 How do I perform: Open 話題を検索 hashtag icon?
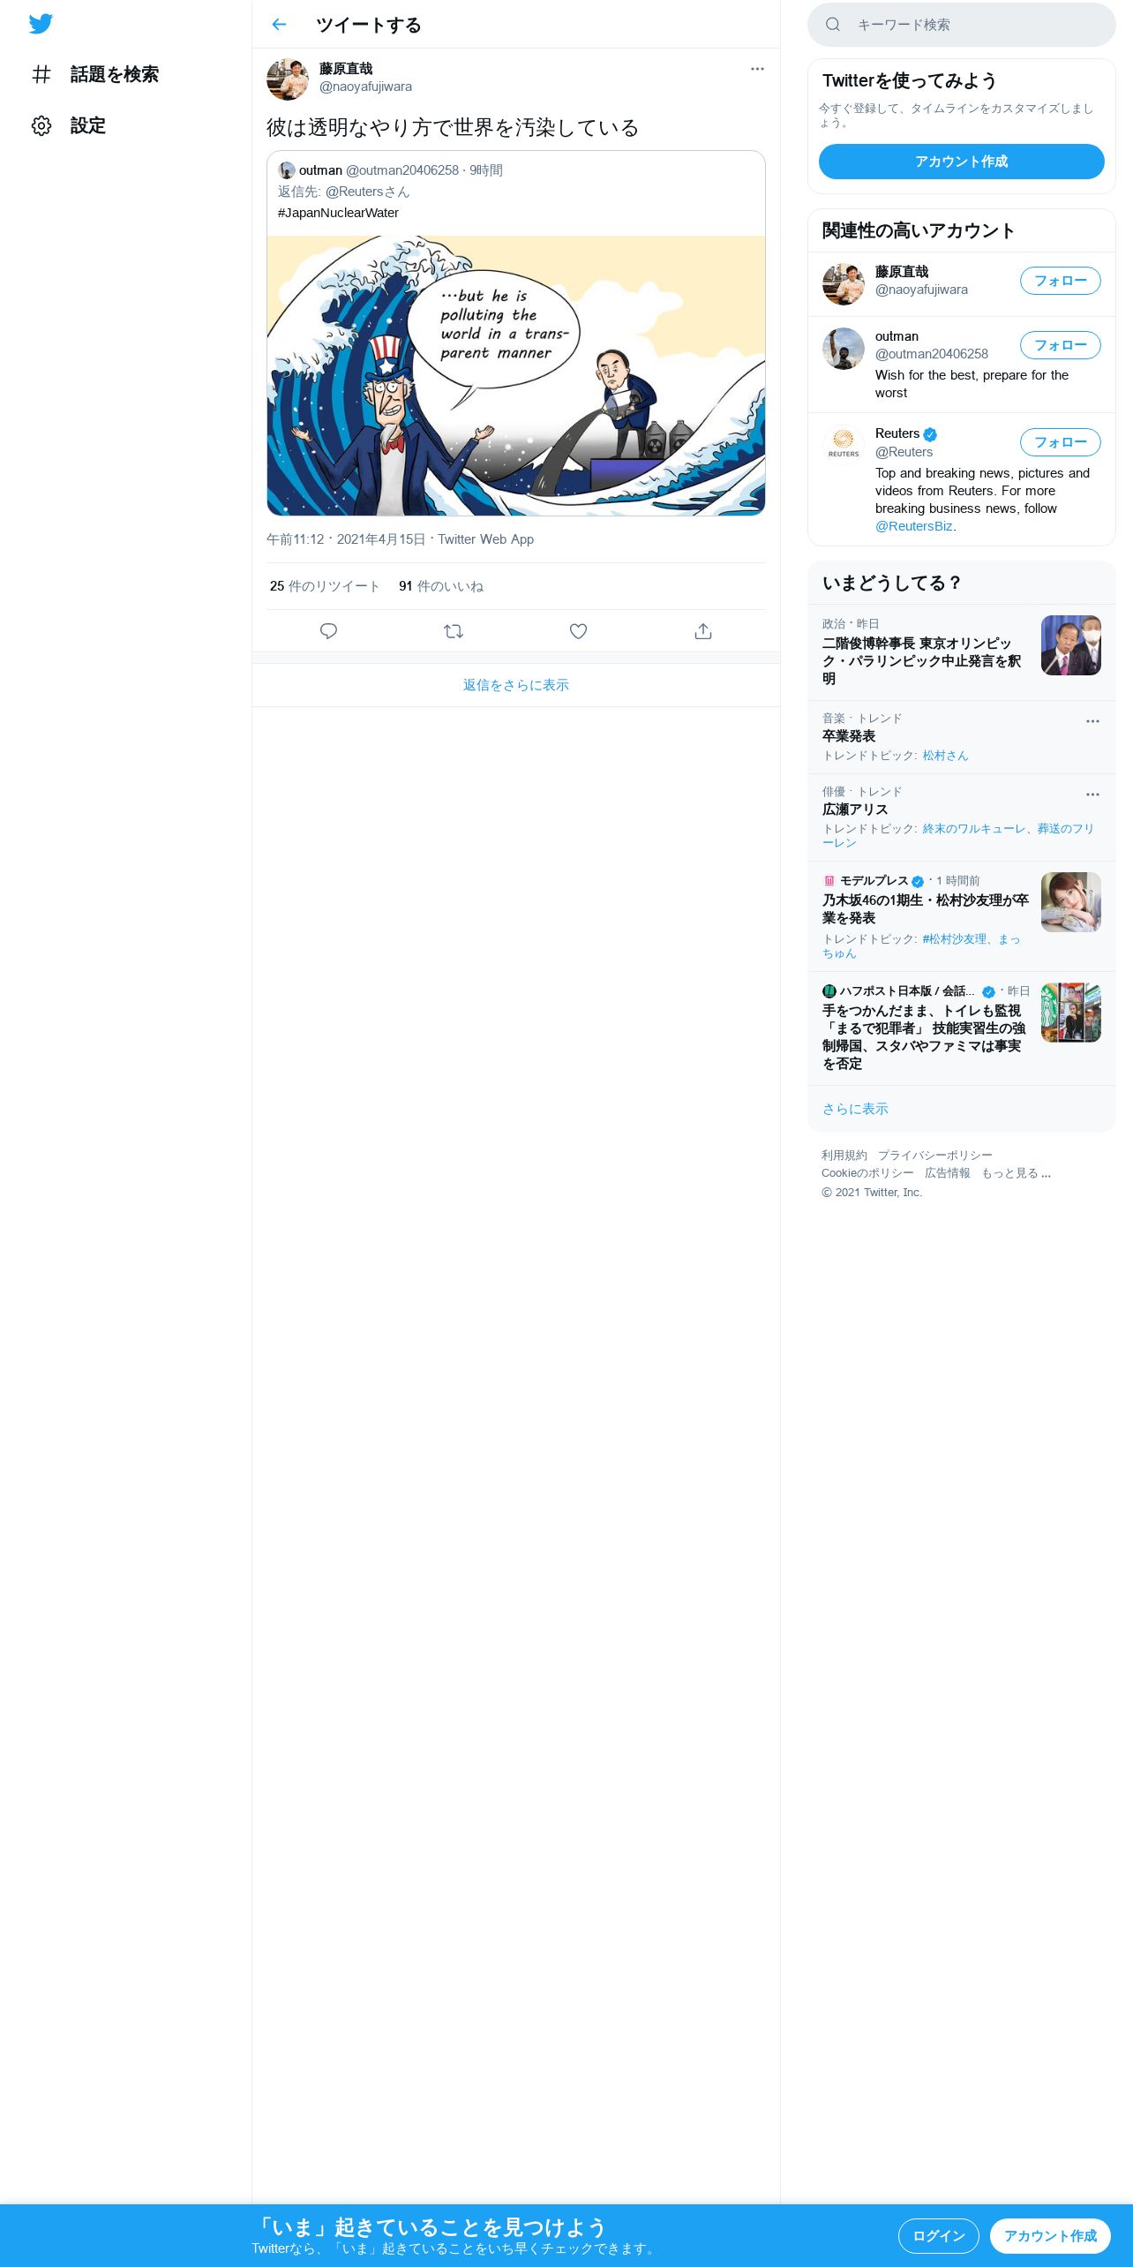[41, 74]
